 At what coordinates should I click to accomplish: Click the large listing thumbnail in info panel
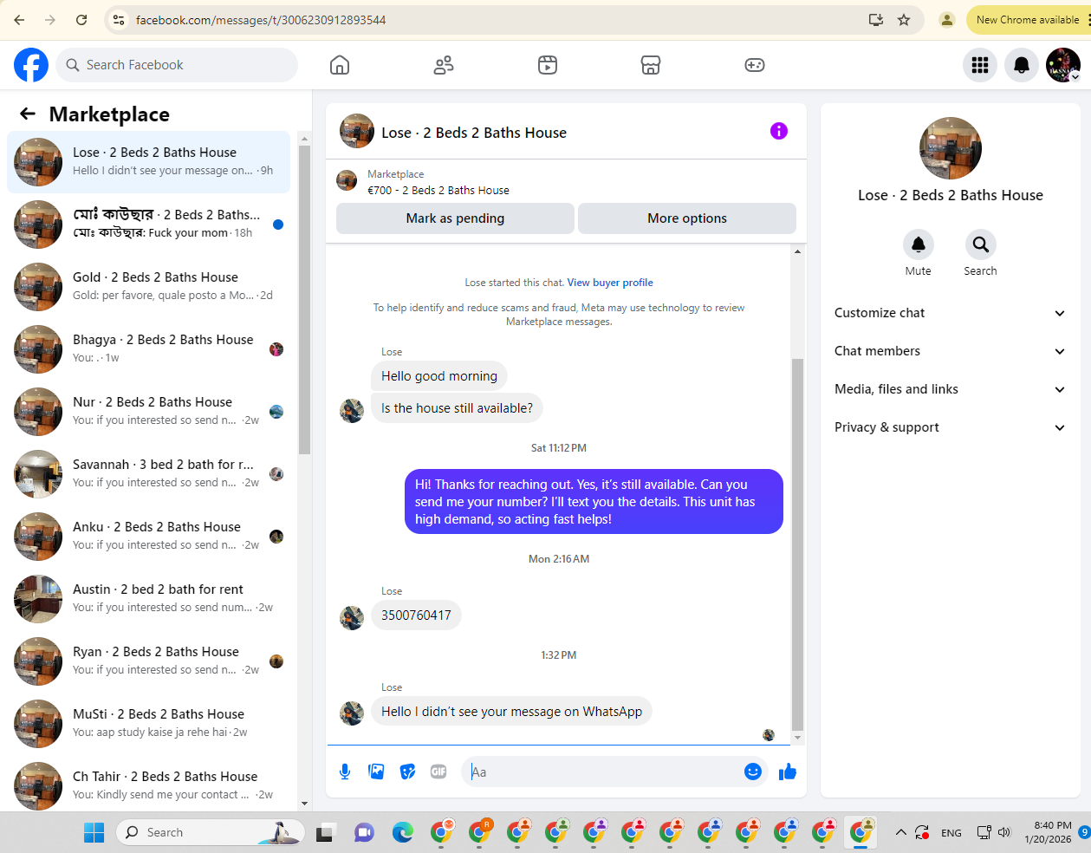coord(951,148)
